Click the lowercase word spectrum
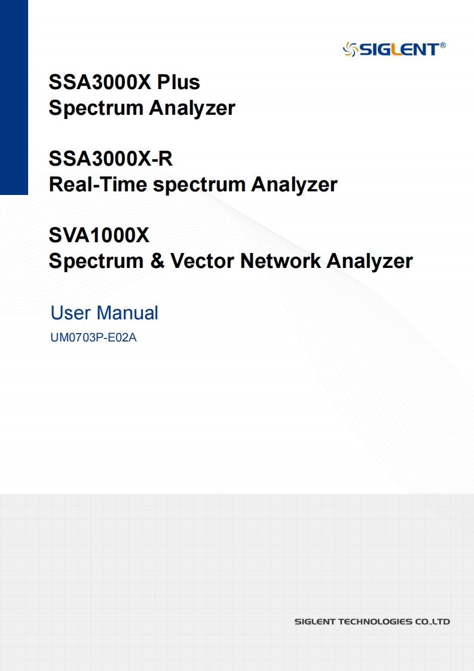The width and height of the screenshot is (474, 671). (x=199, y=185)
